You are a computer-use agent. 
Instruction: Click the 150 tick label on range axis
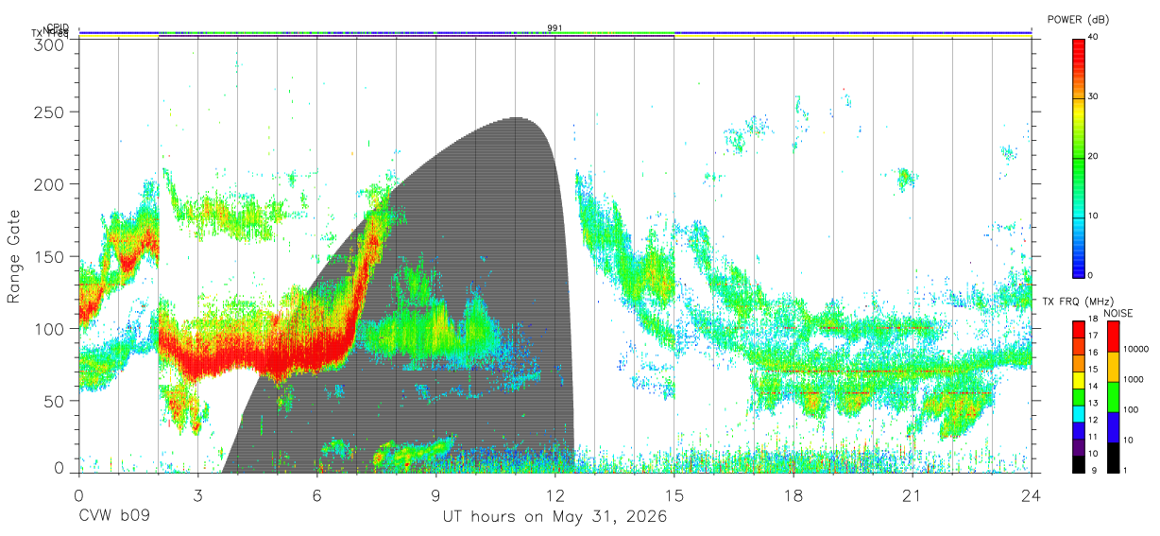click(x=48, y=256)
